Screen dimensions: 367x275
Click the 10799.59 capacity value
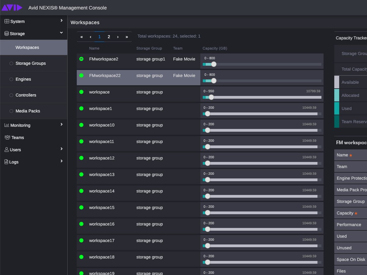pyautogui.click(x=313, y=91)
